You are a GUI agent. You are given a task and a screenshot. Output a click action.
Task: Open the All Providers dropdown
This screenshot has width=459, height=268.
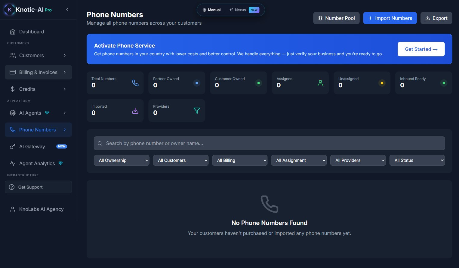tap(358, 160)
